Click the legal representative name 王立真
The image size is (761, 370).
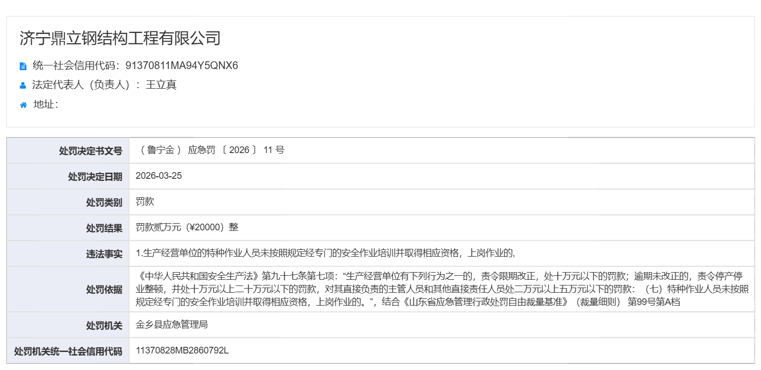tap(161, 85)
